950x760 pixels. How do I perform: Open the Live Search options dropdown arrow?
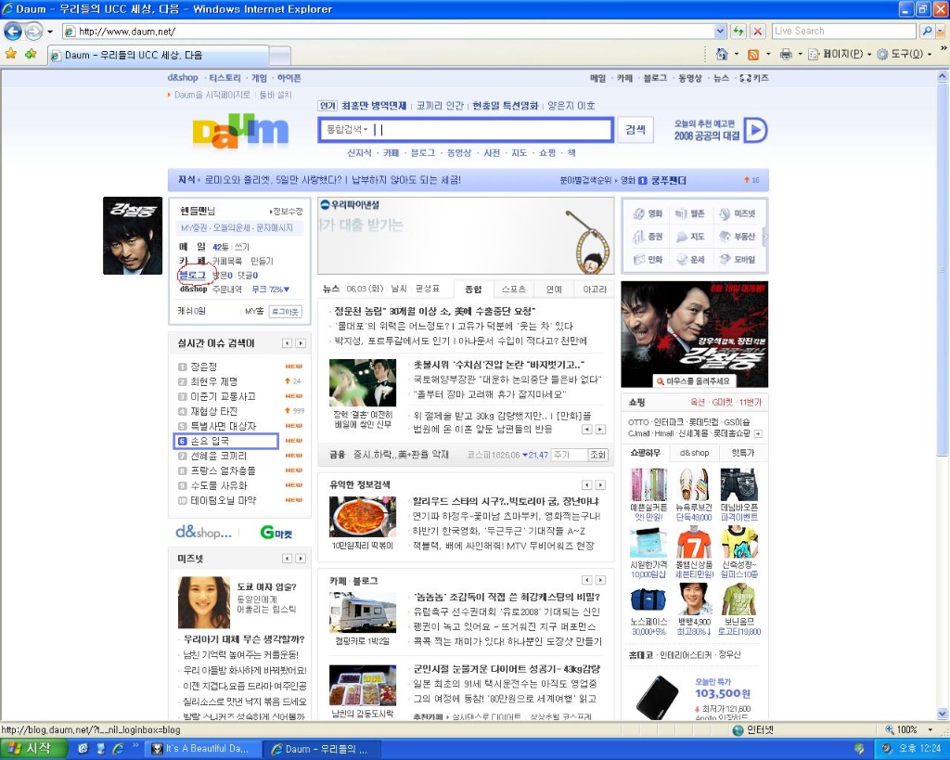(942, 31)
